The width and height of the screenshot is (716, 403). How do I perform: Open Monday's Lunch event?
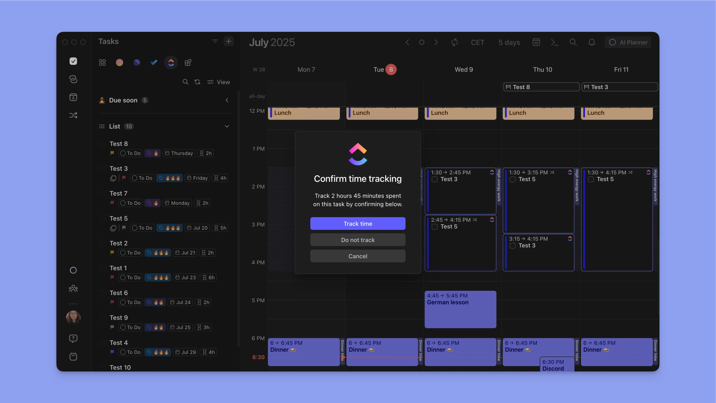pos(304,113)
